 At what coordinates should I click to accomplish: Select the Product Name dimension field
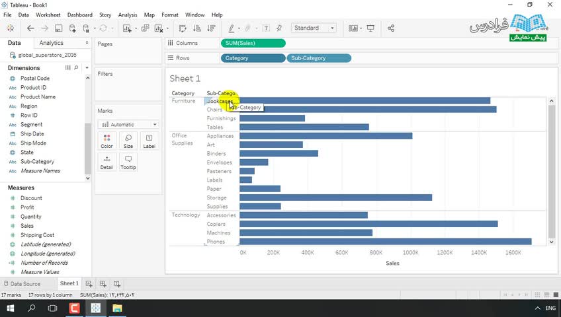pyautogui.click(x=38, y=96)
